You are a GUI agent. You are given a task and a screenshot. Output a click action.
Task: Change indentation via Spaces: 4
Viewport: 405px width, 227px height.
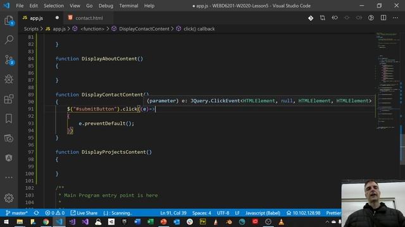201,213
